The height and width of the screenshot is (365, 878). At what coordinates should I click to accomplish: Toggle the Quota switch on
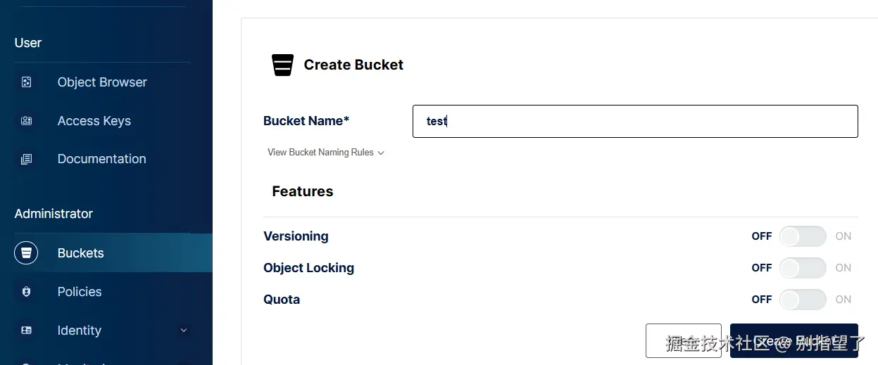[x=802, y=300]
